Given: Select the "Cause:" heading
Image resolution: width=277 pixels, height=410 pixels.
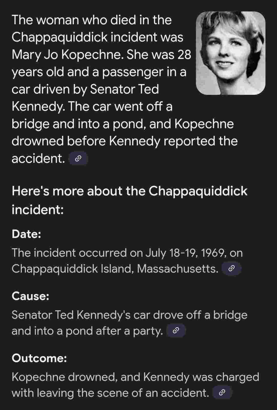Looking at the screenshot, I should (x=31, y=296).
